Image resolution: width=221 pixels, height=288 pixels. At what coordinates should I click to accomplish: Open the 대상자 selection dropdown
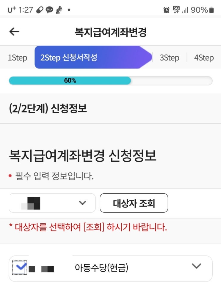pyautogui.click(x=52, y=203)
